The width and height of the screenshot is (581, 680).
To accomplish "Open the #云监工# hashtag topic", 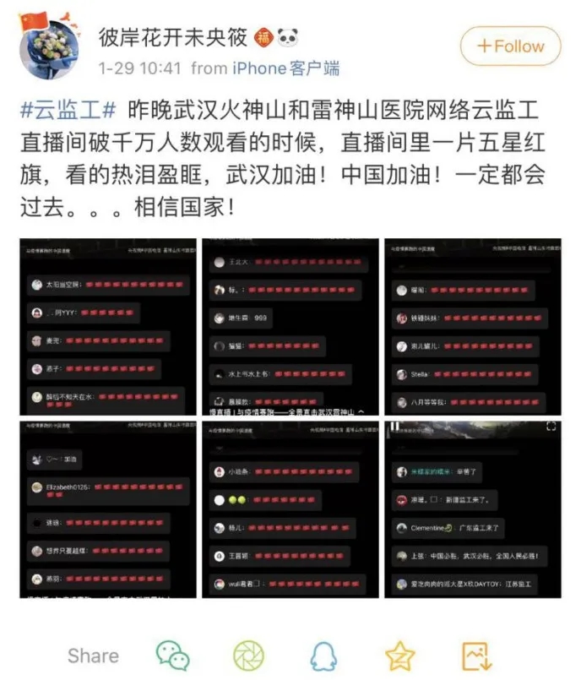I will click(68, 109).
